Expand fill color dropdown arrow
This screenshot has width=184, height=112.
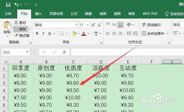click(79, 34)
